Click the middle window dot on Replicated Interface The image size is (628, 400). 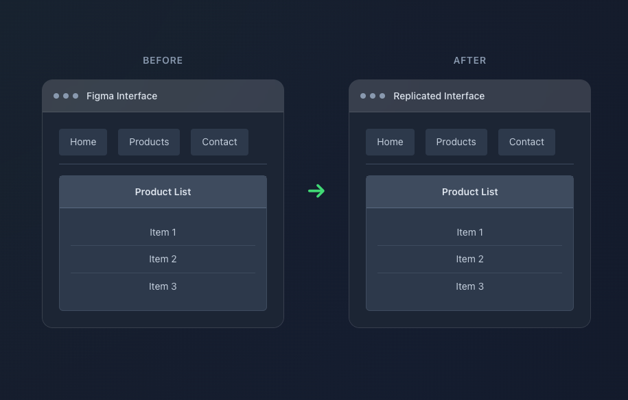pyautogui.click(x=373, y=96)
